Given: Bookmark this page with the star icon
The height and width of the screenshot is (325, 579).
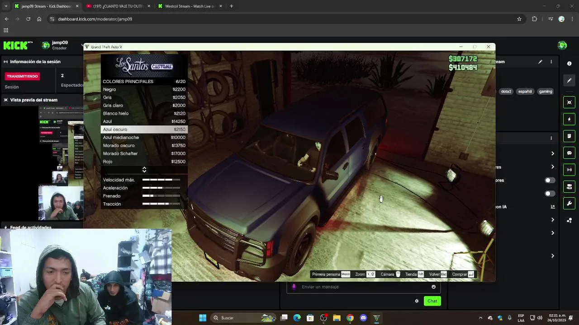Looking at the screenshot, I should point(519,19).
